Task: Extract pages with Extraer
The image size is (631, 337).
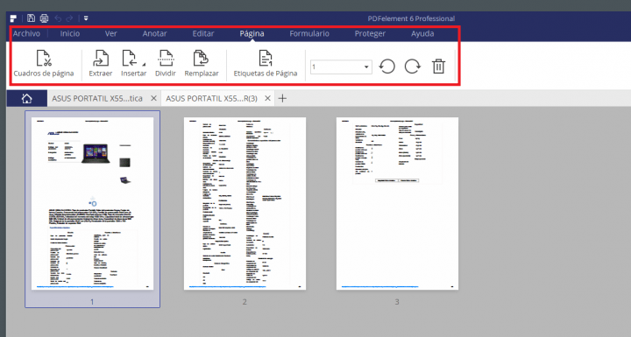Action: point(101,64)
